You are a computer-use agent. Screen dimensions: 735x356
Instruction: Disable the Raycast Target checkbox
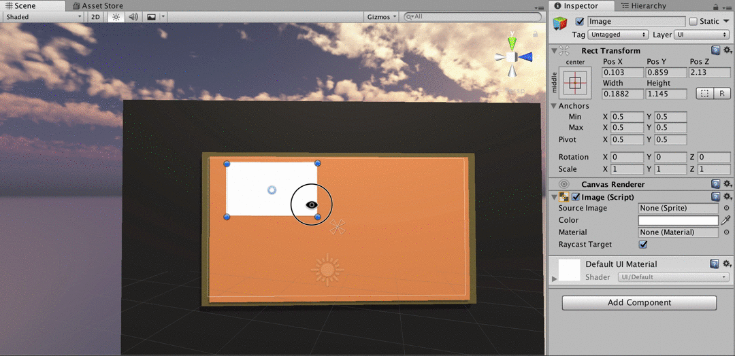pos(643,245)
